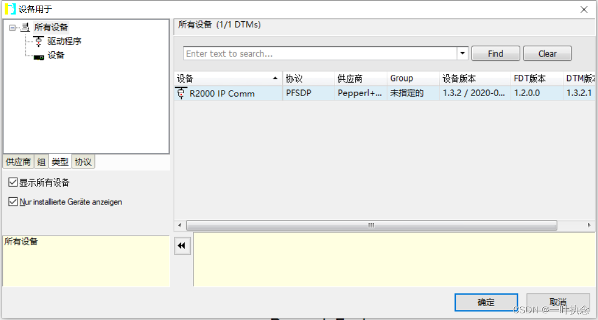Click the Find button
Screen dimensions: 598x320
click(496, 54)
